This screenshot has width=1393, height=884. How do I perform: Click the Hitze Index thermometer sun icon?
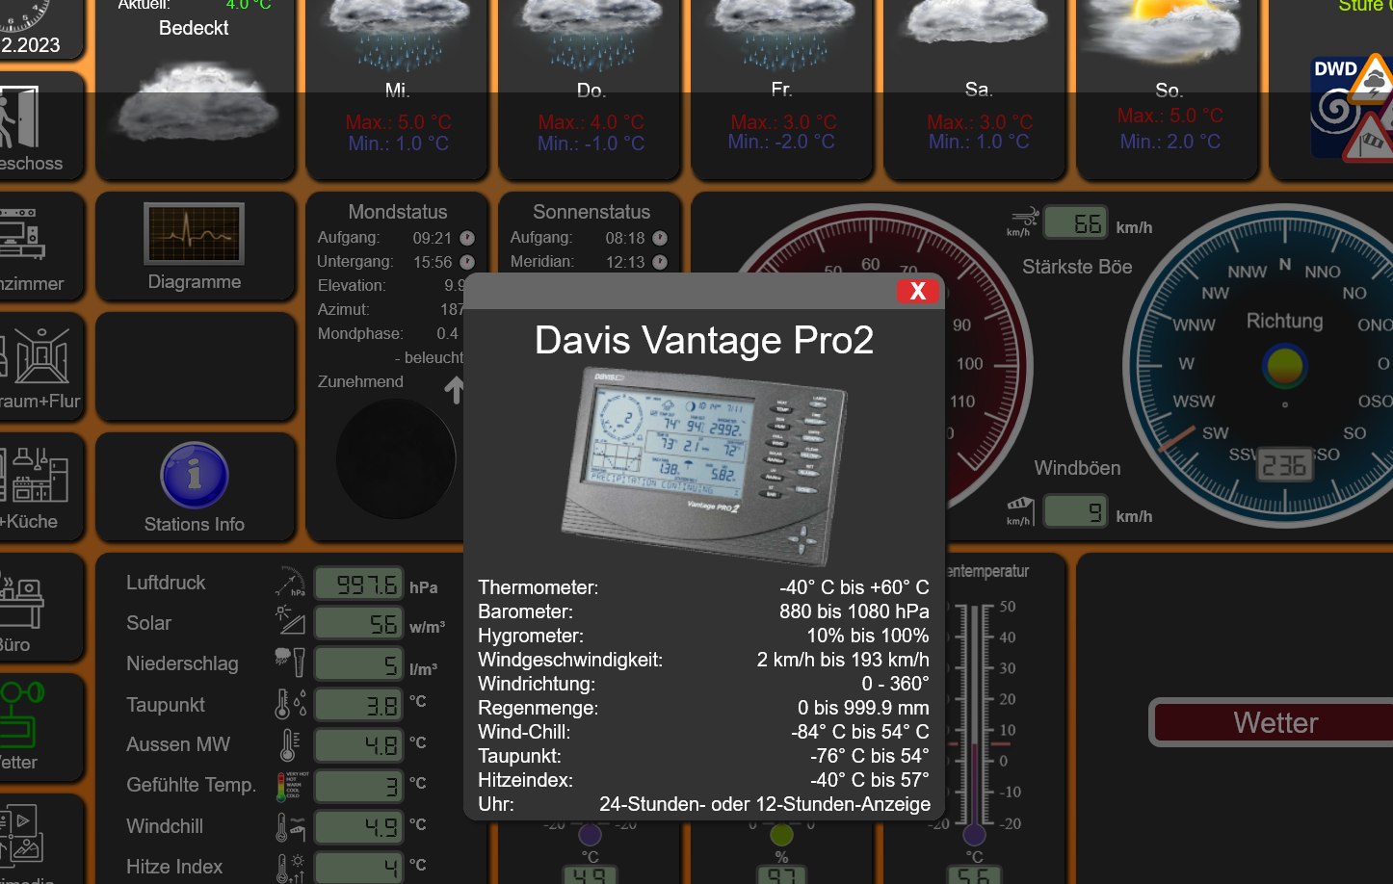290,867
